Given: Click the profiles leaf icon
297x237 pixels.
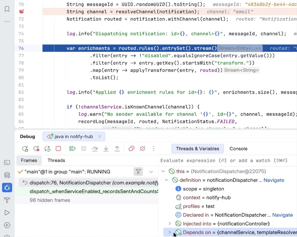Looking at the screenshot, I should coord(178,206).
